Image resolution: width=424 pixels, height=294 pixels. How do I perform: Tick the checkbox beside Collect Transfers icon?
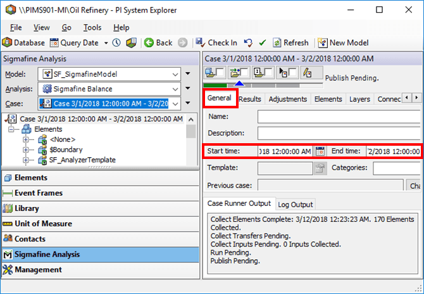point(244,72)
